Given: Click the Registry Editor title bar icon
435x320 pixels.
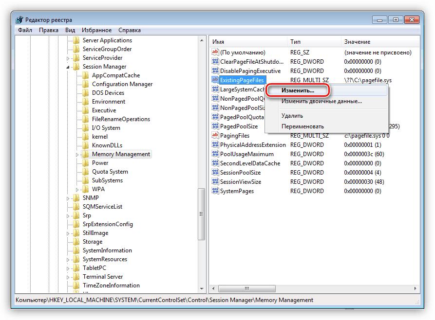Looking at the screenshot, I should click(19, 20).
